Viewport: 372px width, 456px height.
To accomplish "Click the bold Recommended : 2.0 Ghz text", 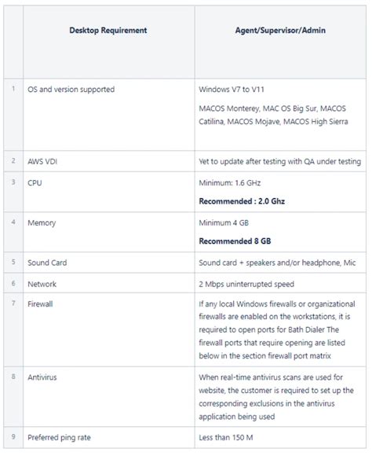I will click(242, 201).
